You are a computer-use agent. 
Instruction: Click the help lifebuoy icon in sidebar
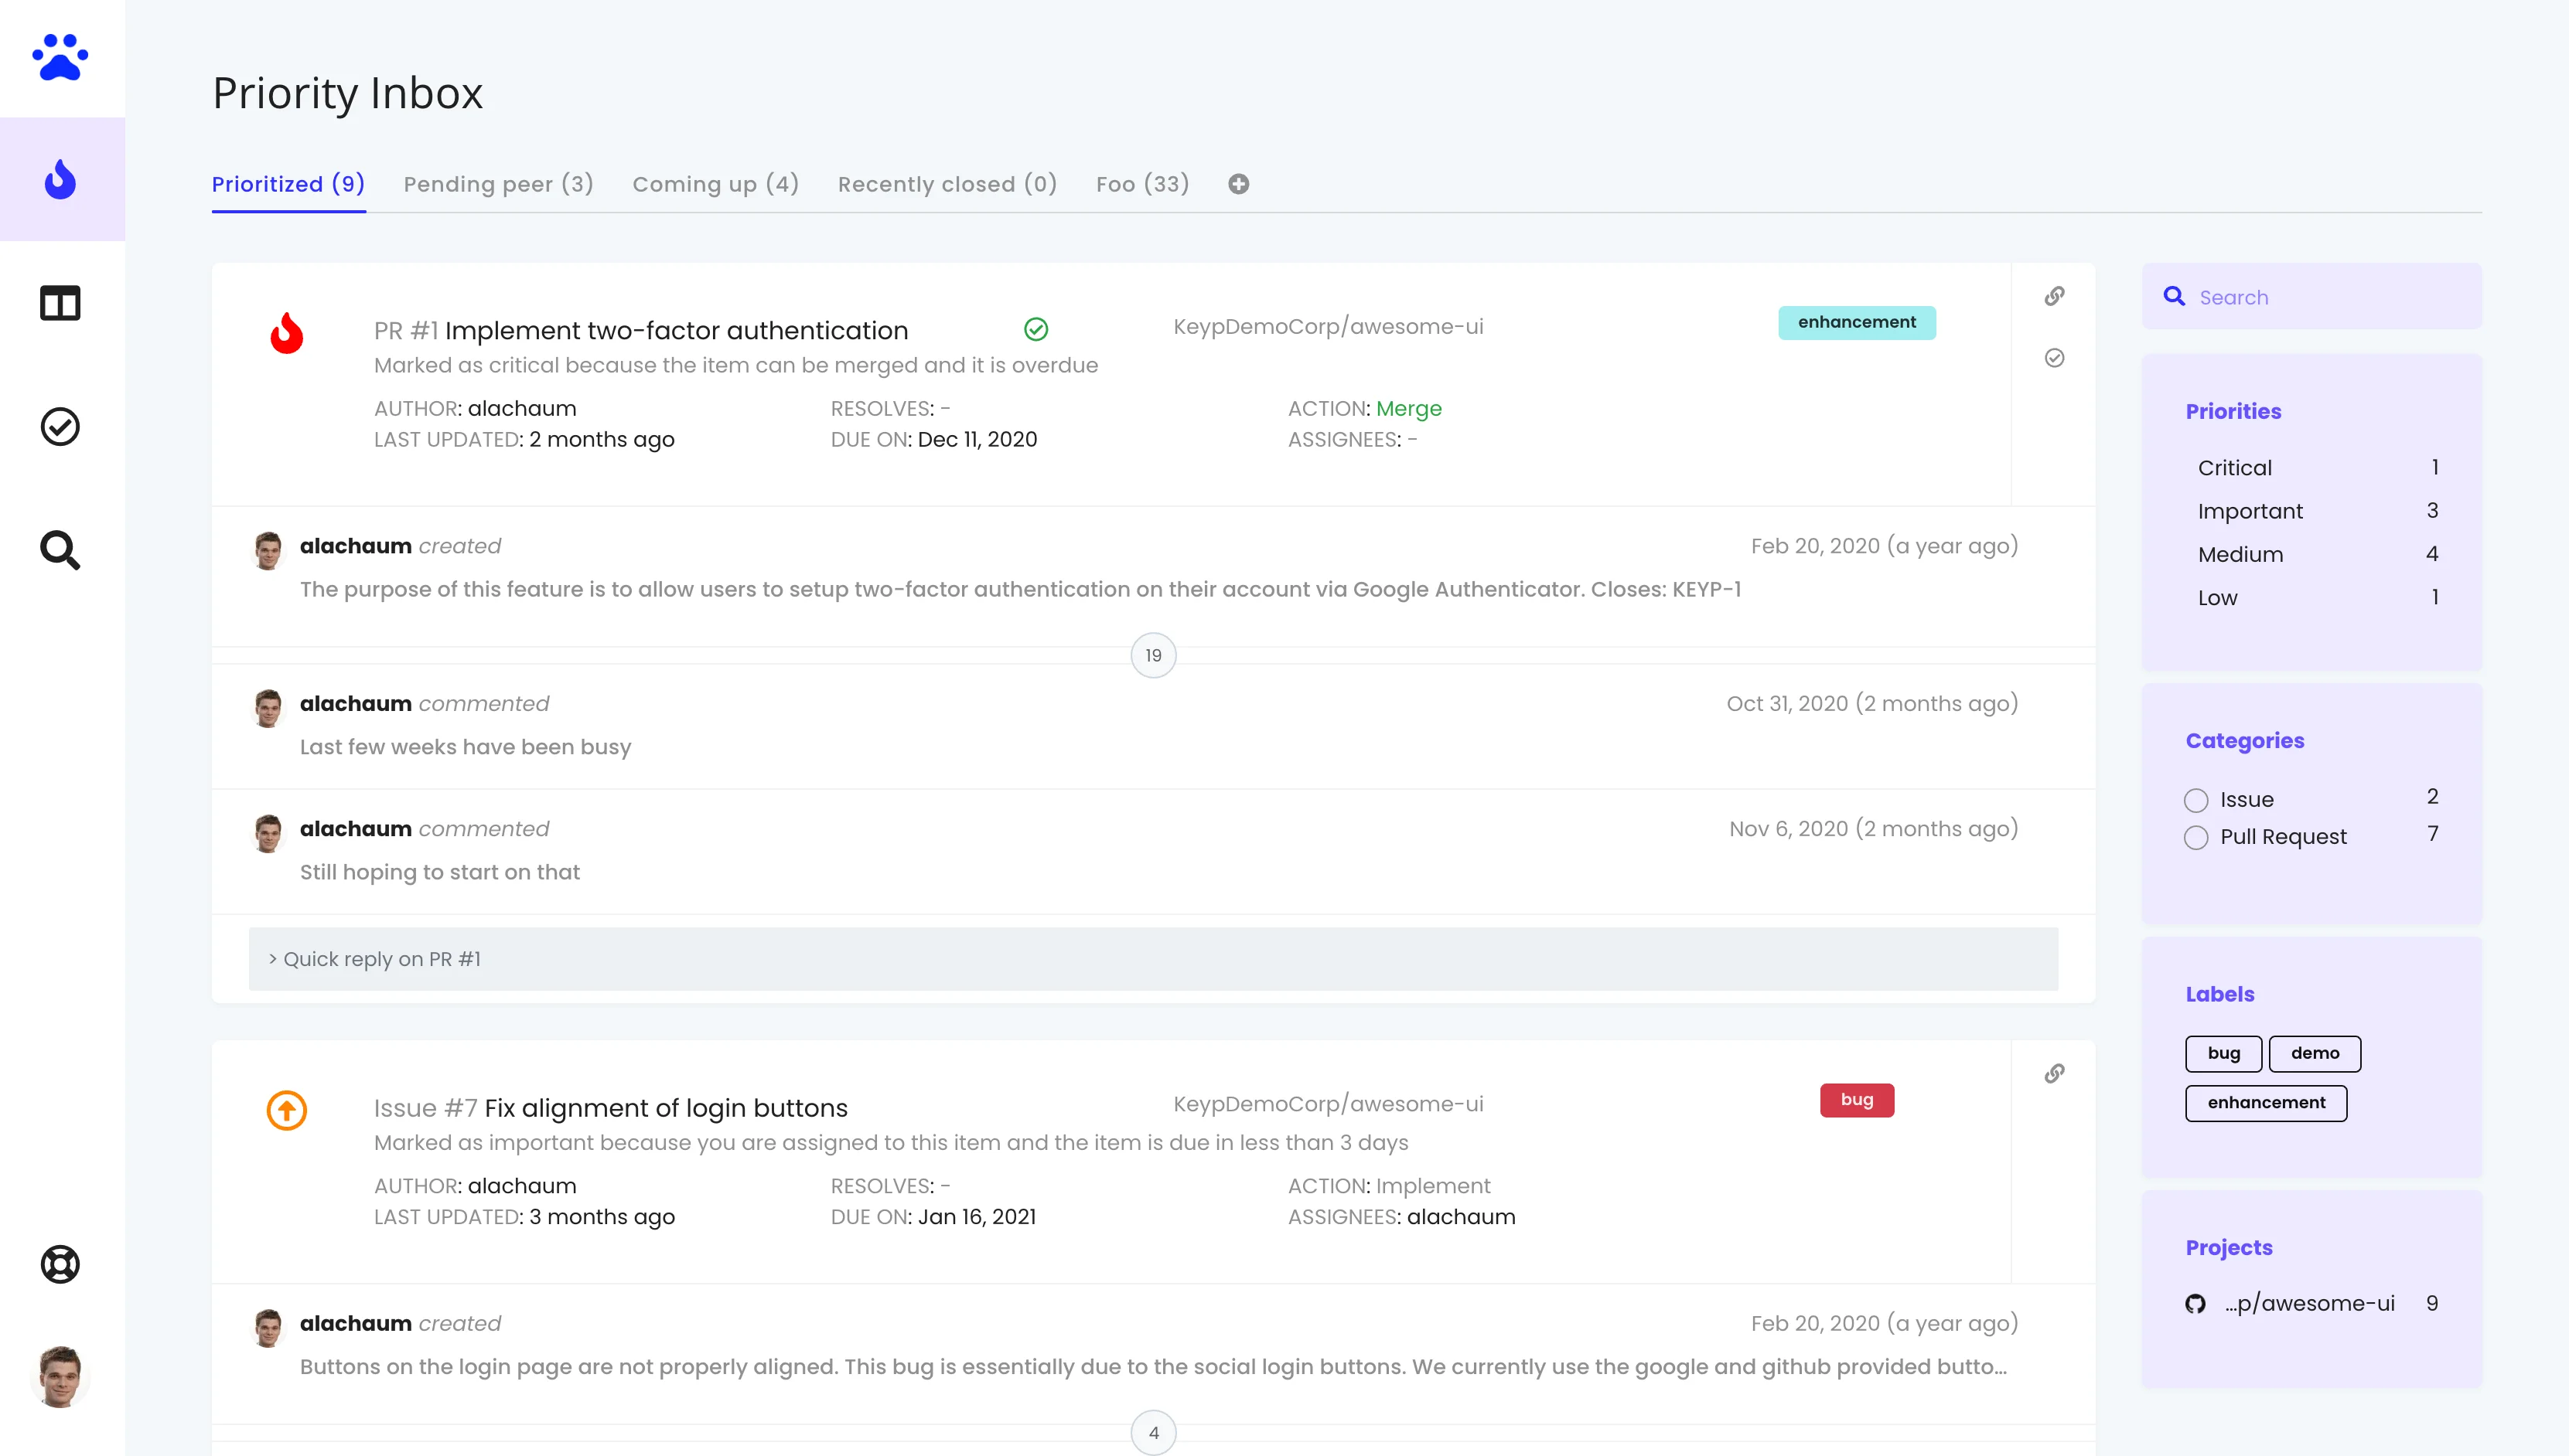point(60,1264)
